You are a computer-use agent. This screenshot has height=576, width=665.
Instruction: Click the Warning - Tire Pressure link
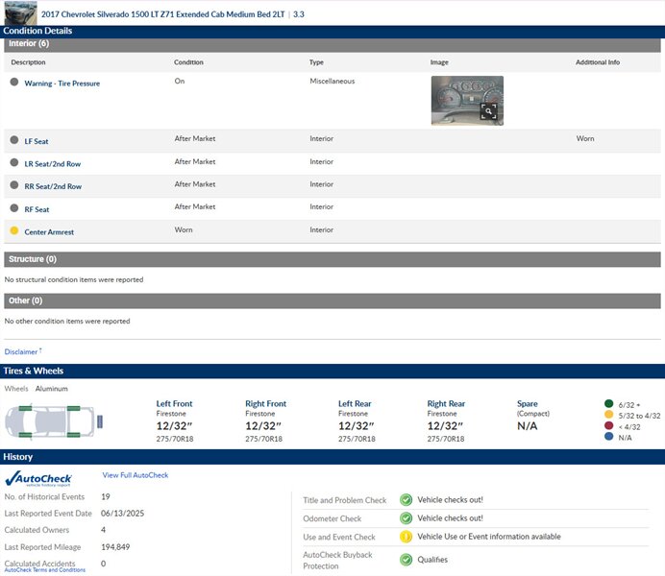click(62, 84)
